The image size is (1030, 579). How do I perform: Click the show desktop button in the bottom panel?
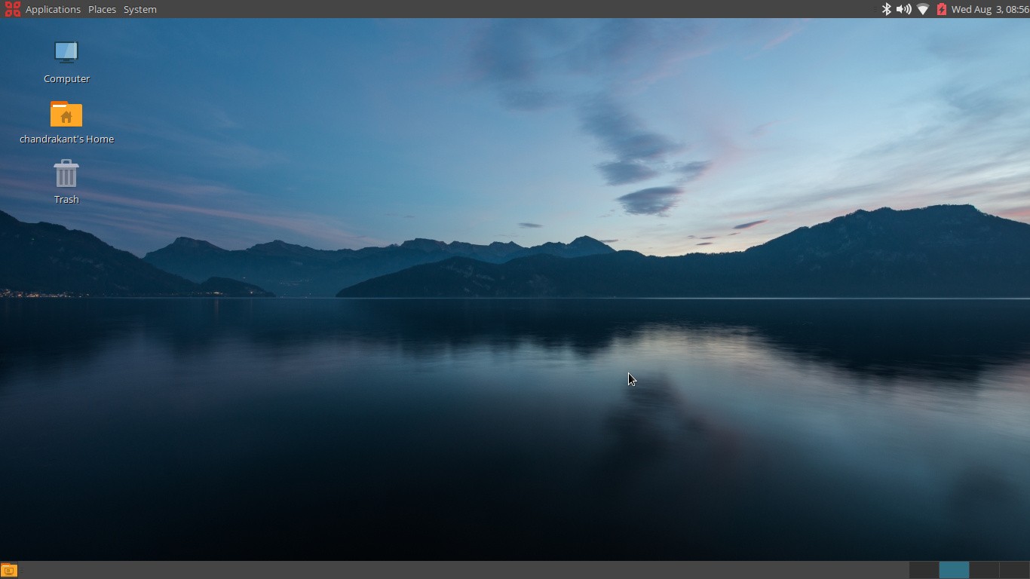[9, 571]
